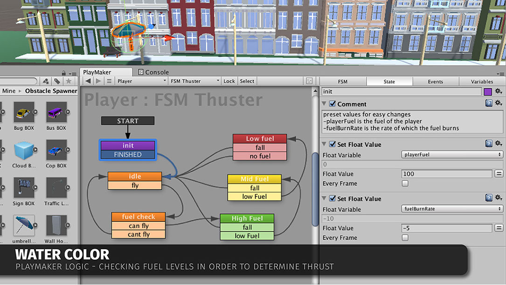
Task: Enable Every Frame for playerFuel action
Action: pos(405,183)
